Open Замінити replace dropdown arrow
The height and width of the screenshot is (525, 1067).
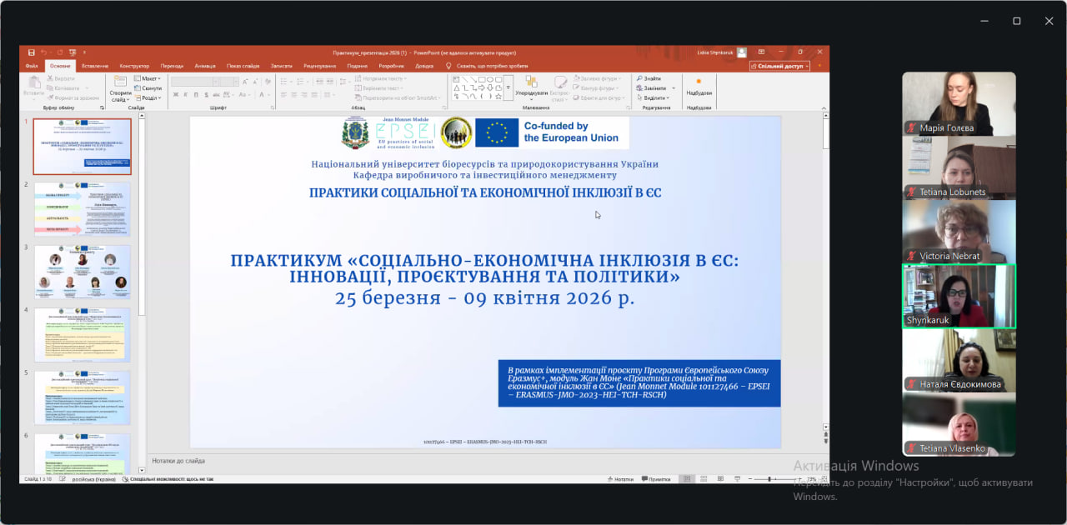pos(674,87)
